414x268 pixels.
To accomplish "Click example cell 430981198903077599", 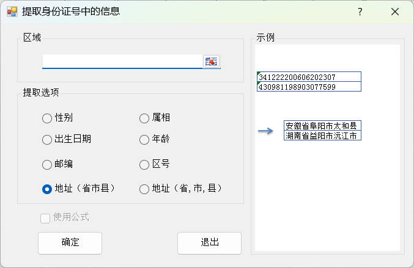I will pos(309,87).
